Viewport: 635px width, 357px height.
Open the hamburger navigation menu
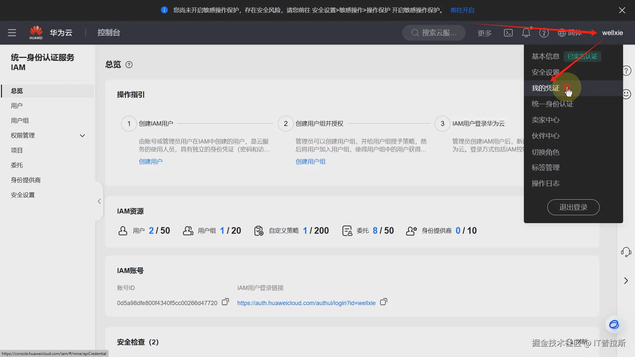click(x=12, y=33)
